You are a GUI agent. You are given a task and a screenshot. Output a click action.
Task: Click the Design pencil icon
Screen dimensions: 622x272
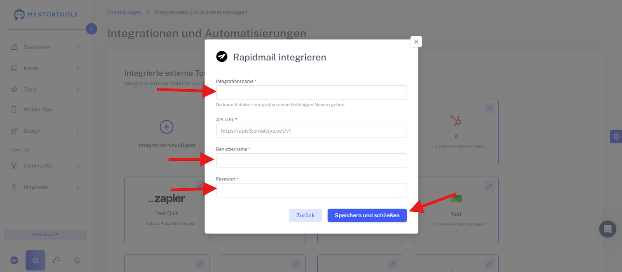coord(14,131)
